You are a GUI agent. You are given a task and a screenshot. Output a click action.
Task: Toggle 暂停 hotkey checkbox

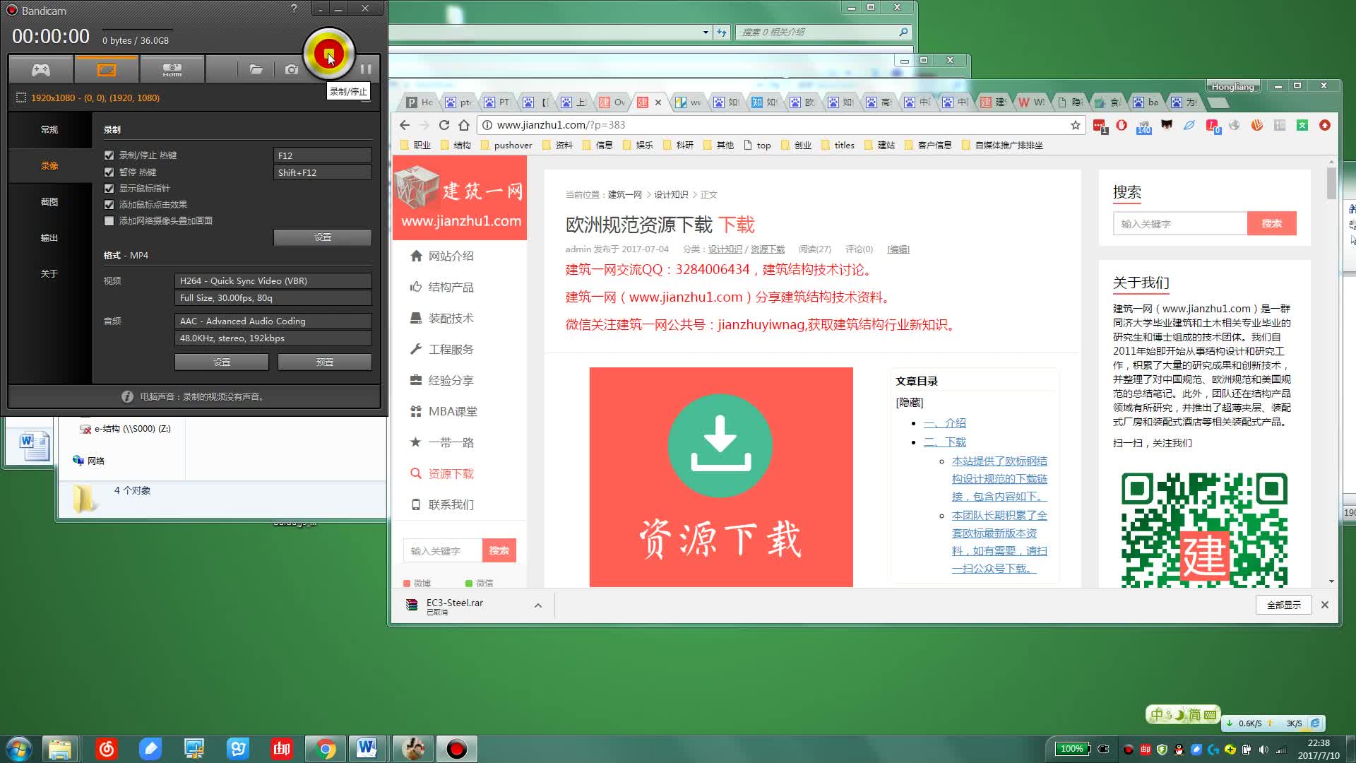click(109, 172)
